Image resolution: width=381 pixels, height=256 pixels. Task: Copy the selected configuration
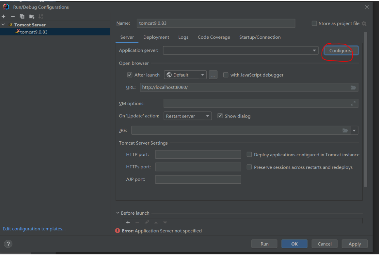click(x=22, y=17)
